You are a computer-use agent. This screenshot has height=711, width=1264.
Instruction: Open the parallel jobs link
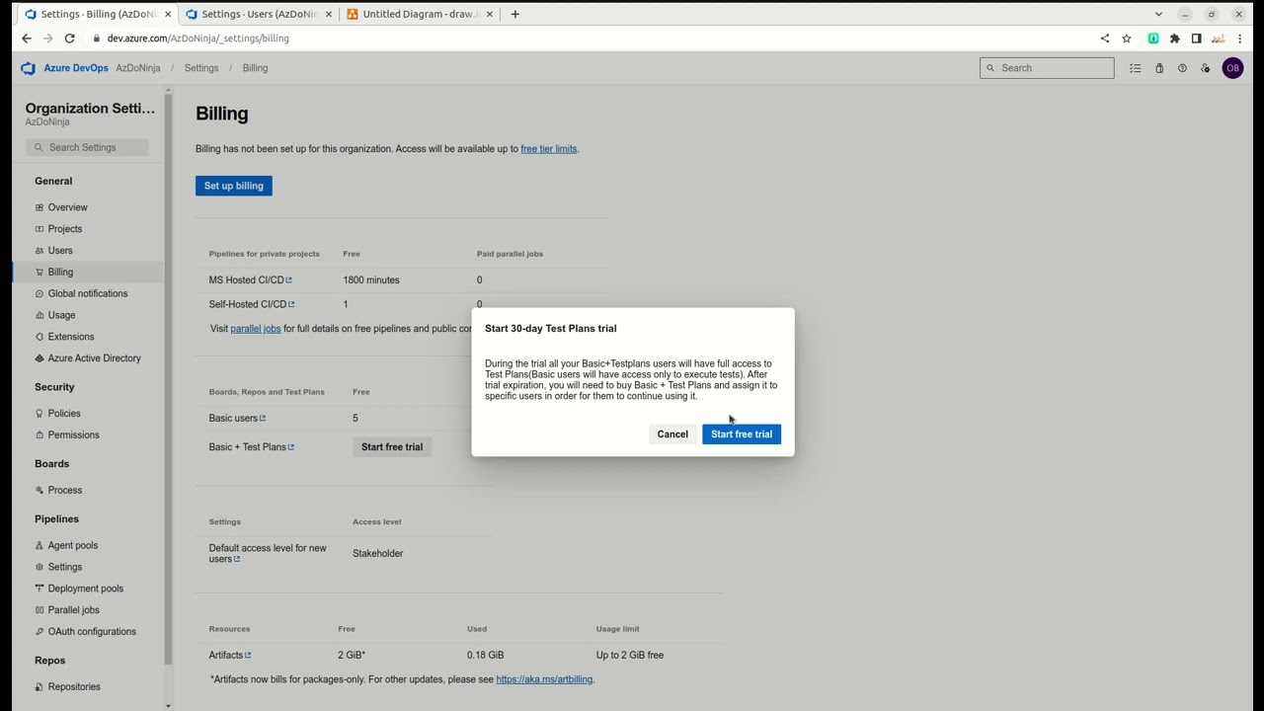[x=256, y=329]
